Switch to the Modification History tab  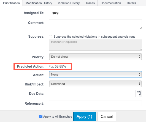(39, 3)
